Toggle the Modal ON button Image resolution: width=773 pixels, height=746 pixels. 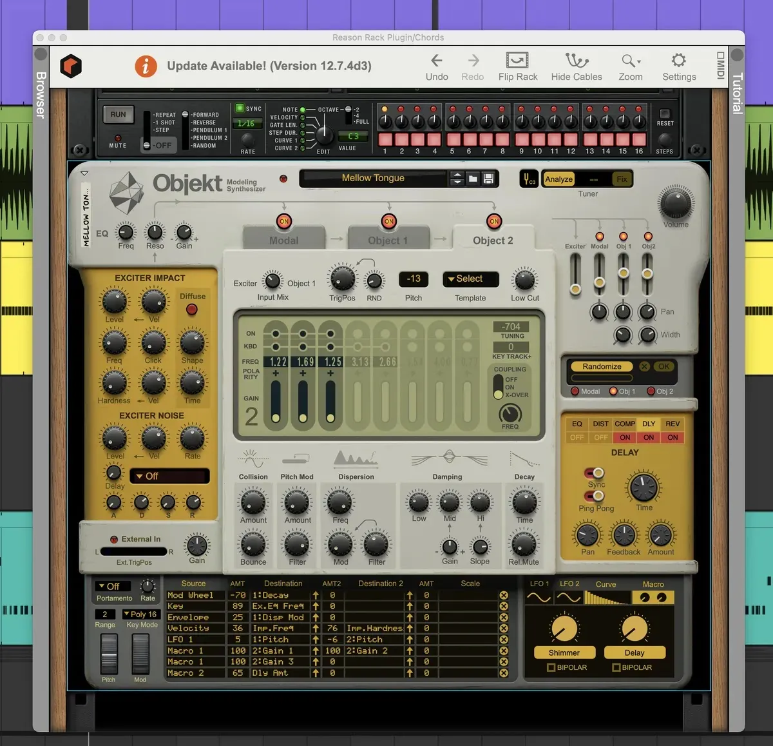pos(283,221)
